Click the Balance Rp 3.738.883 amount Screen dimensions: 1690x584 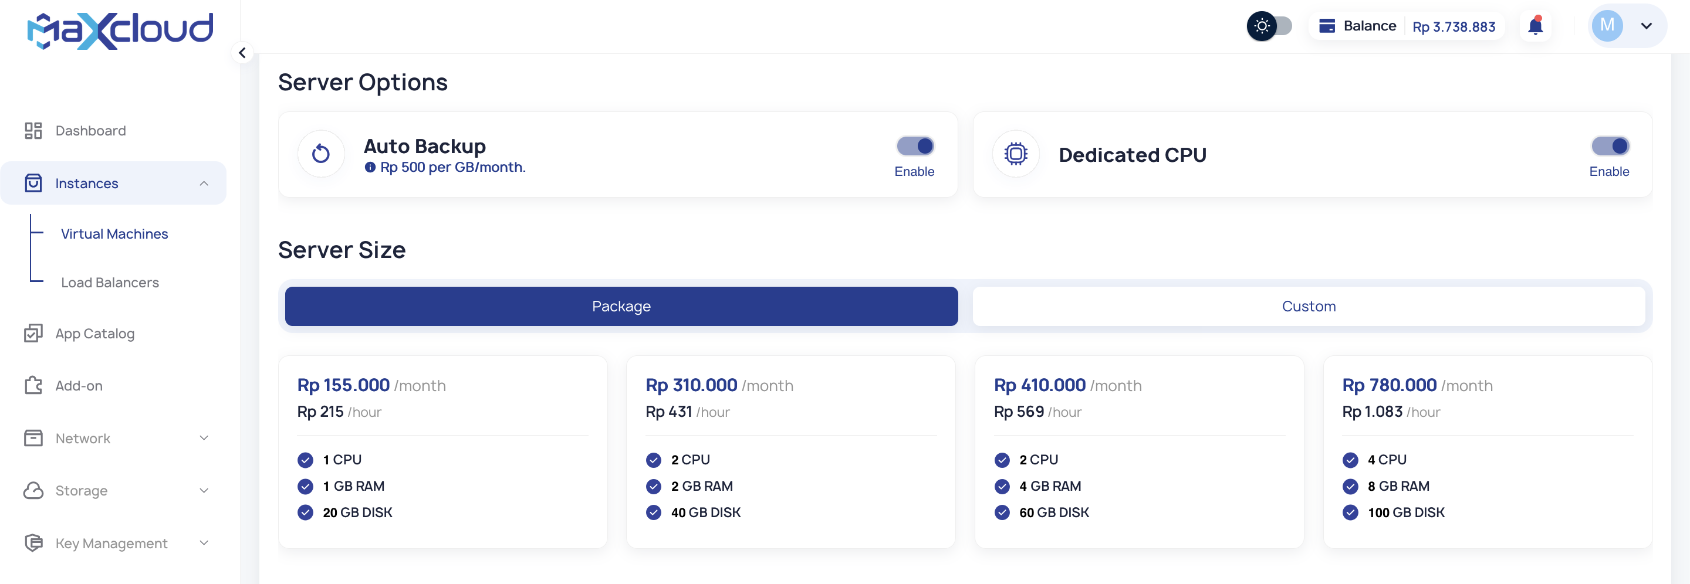click(1454, 27)
